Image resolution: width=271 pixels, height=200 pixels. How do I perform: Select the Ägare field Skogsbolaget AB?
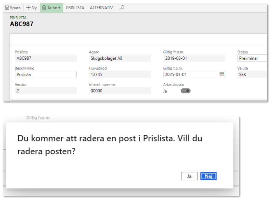point(120,58)
